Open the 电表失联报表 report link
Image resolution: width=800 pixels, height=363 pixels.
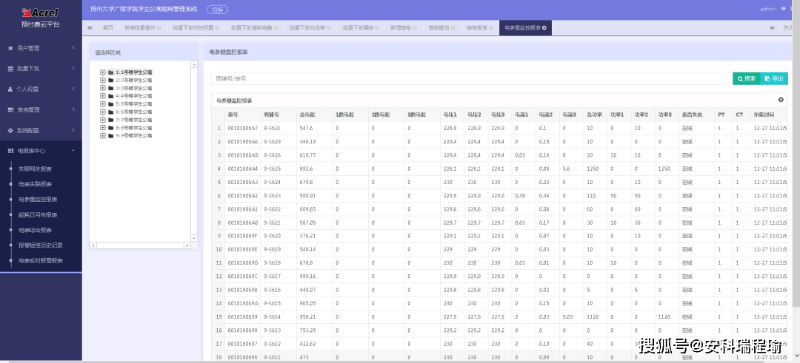pos(36,184)
